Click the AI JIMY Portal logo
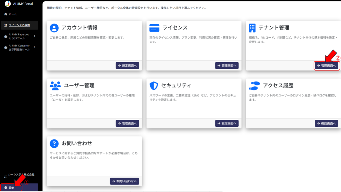The image size is (341, 192). 8,4
